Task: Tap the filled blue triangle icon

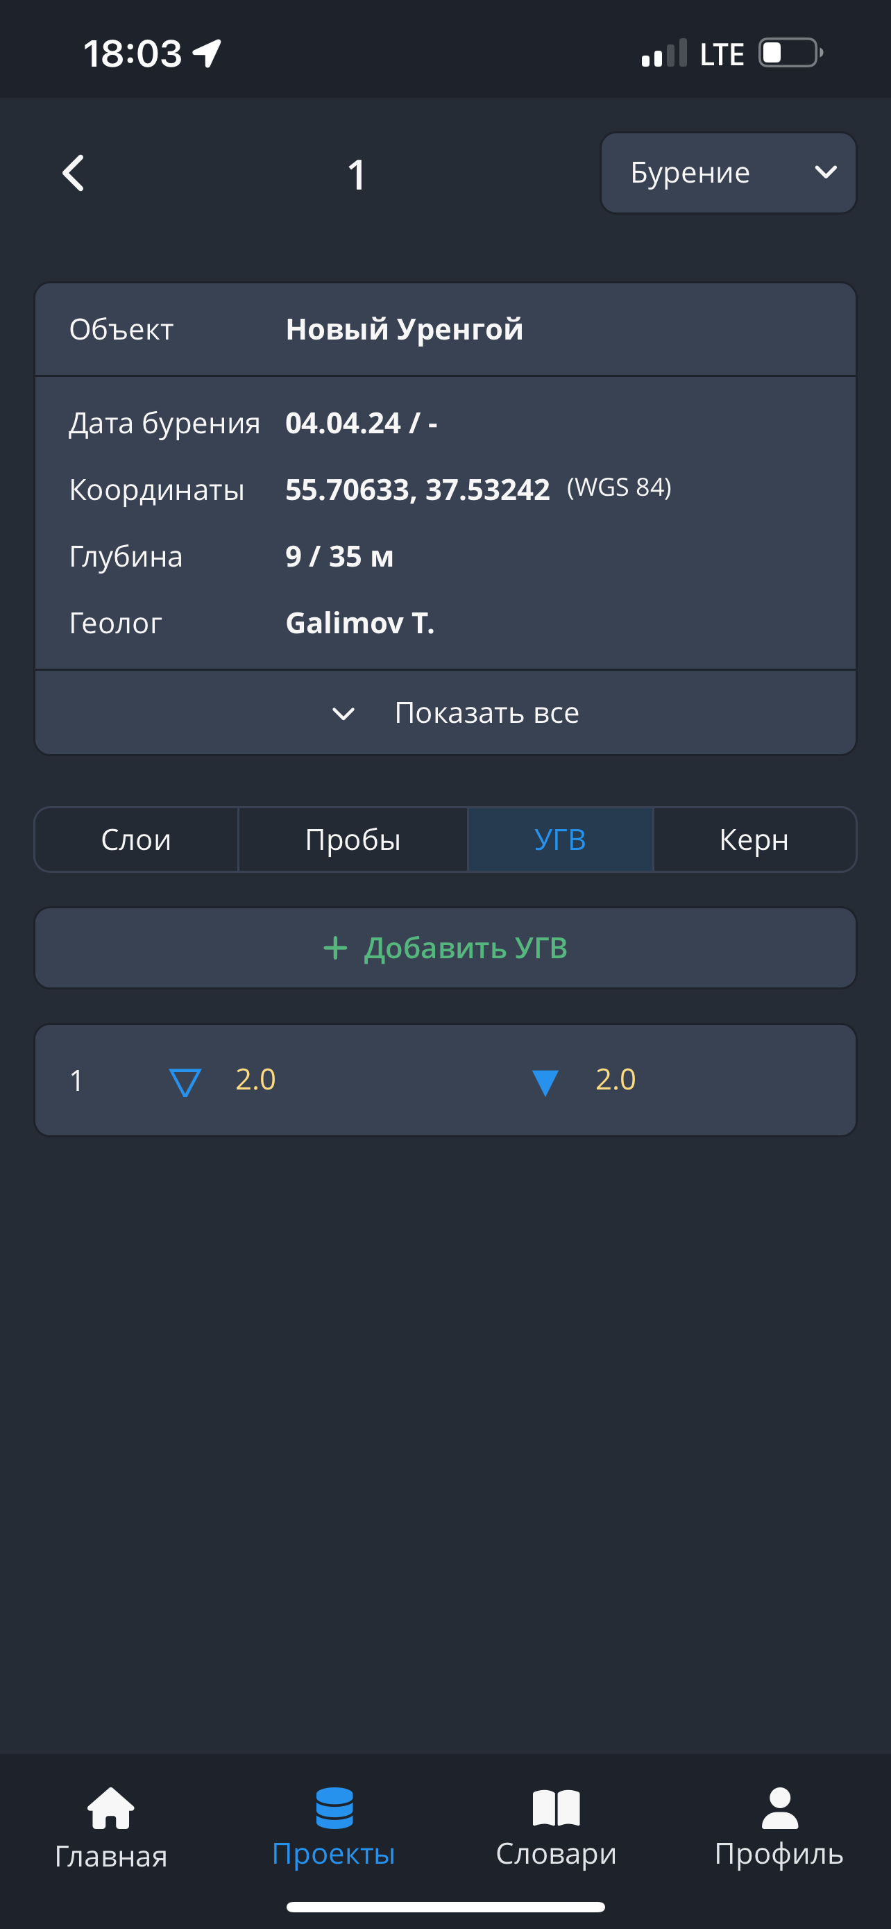Action: pos(545,1082)
